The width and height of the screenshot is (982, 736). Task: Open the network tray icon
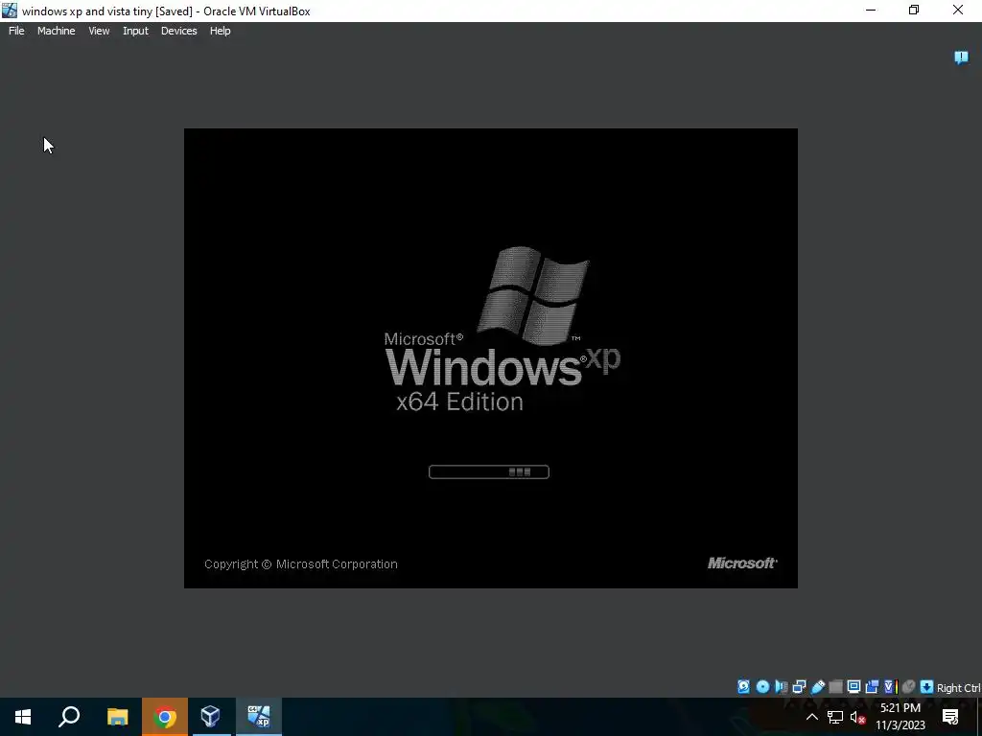(835, 717)
